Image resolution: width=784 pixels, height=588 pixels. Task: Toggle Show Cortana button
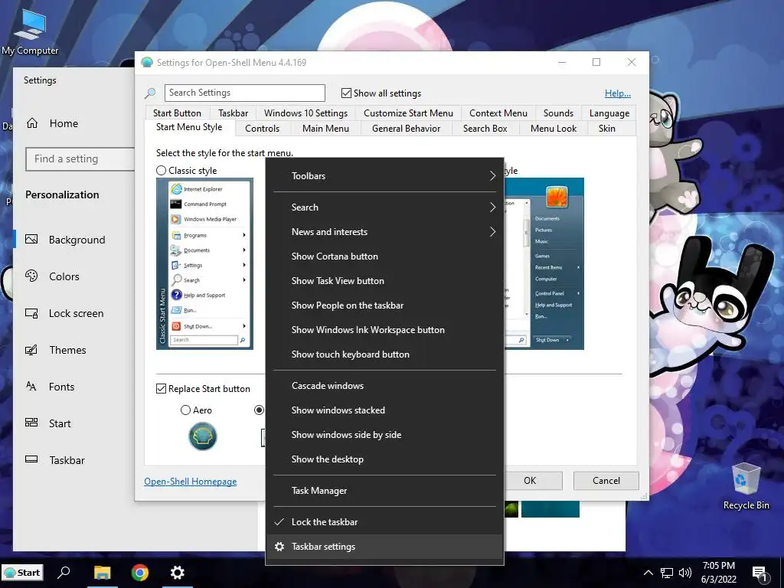point(384,256)
